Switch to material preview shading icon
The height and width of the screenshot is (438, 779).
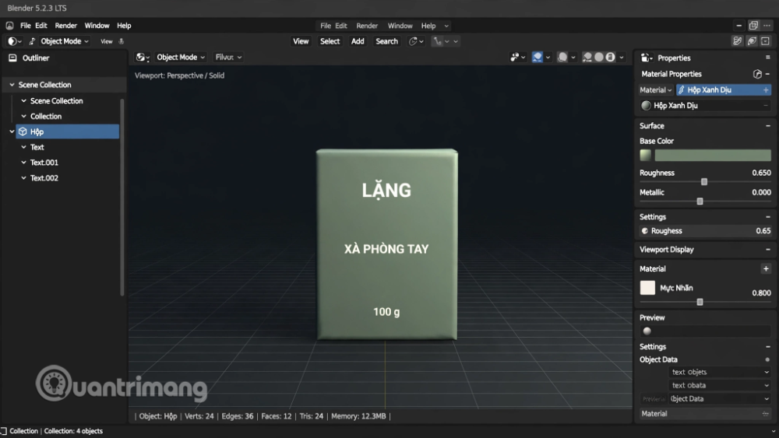(611, 57)
